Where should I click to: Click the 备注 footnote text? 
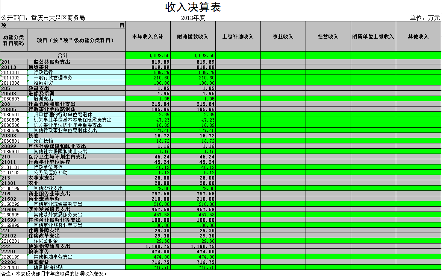[54, 274]
